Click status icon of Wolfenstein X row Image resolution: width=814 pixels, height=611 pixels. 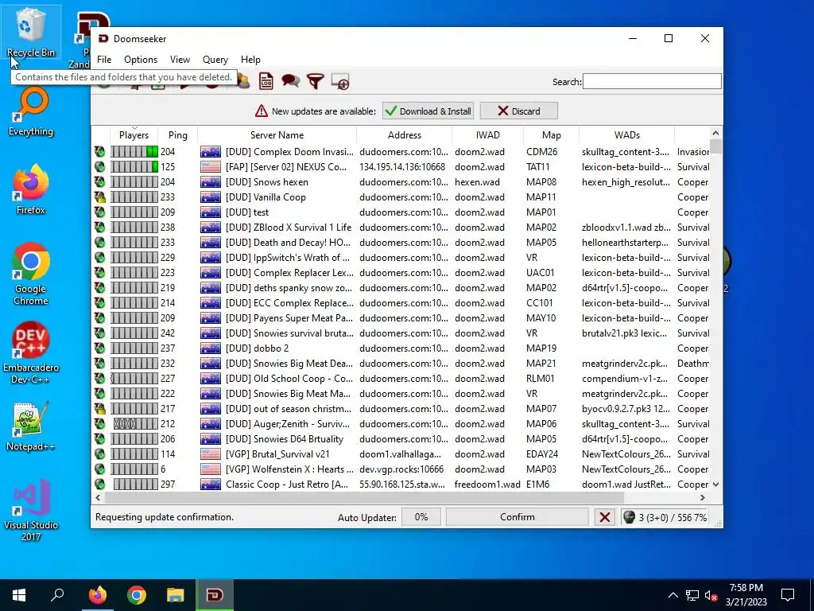coord(99,469)
